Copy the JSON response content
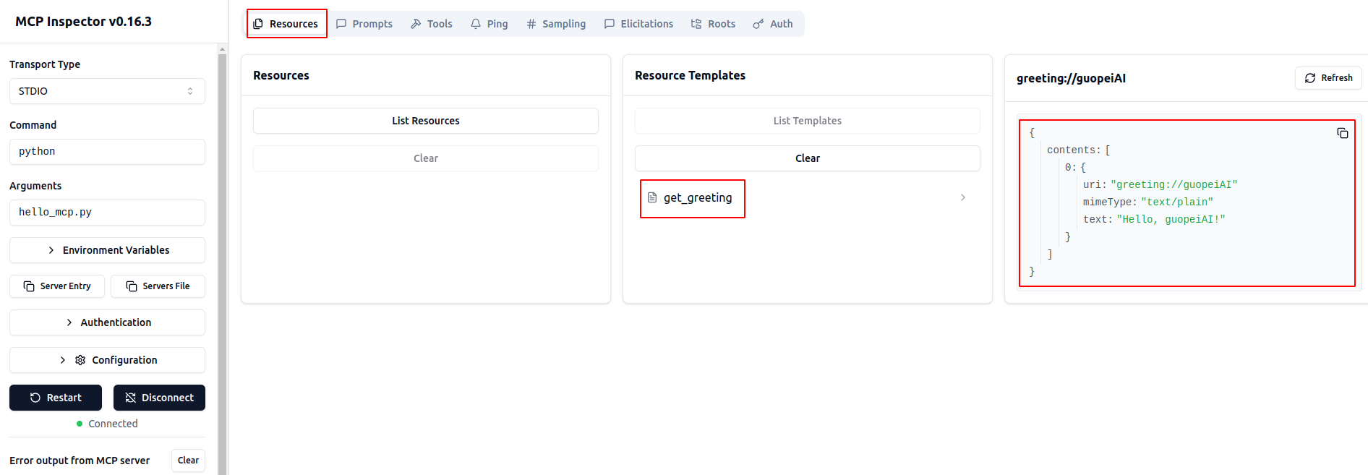 (x=1343, y=133)
